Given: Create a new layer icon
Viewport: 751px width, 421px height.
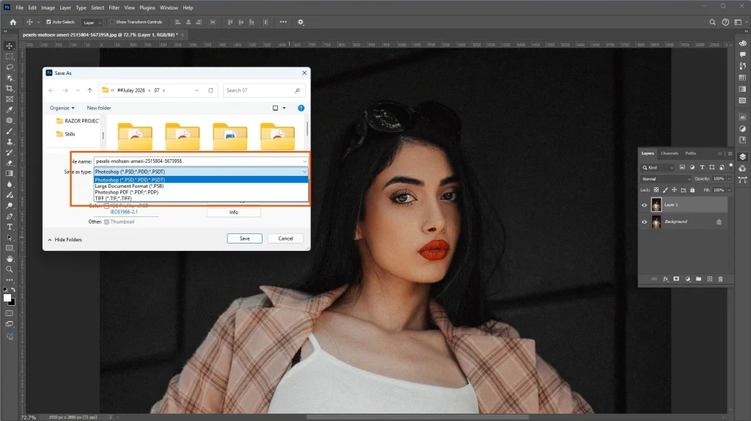Looking at the screenshot, I should [x=710, y=279].
